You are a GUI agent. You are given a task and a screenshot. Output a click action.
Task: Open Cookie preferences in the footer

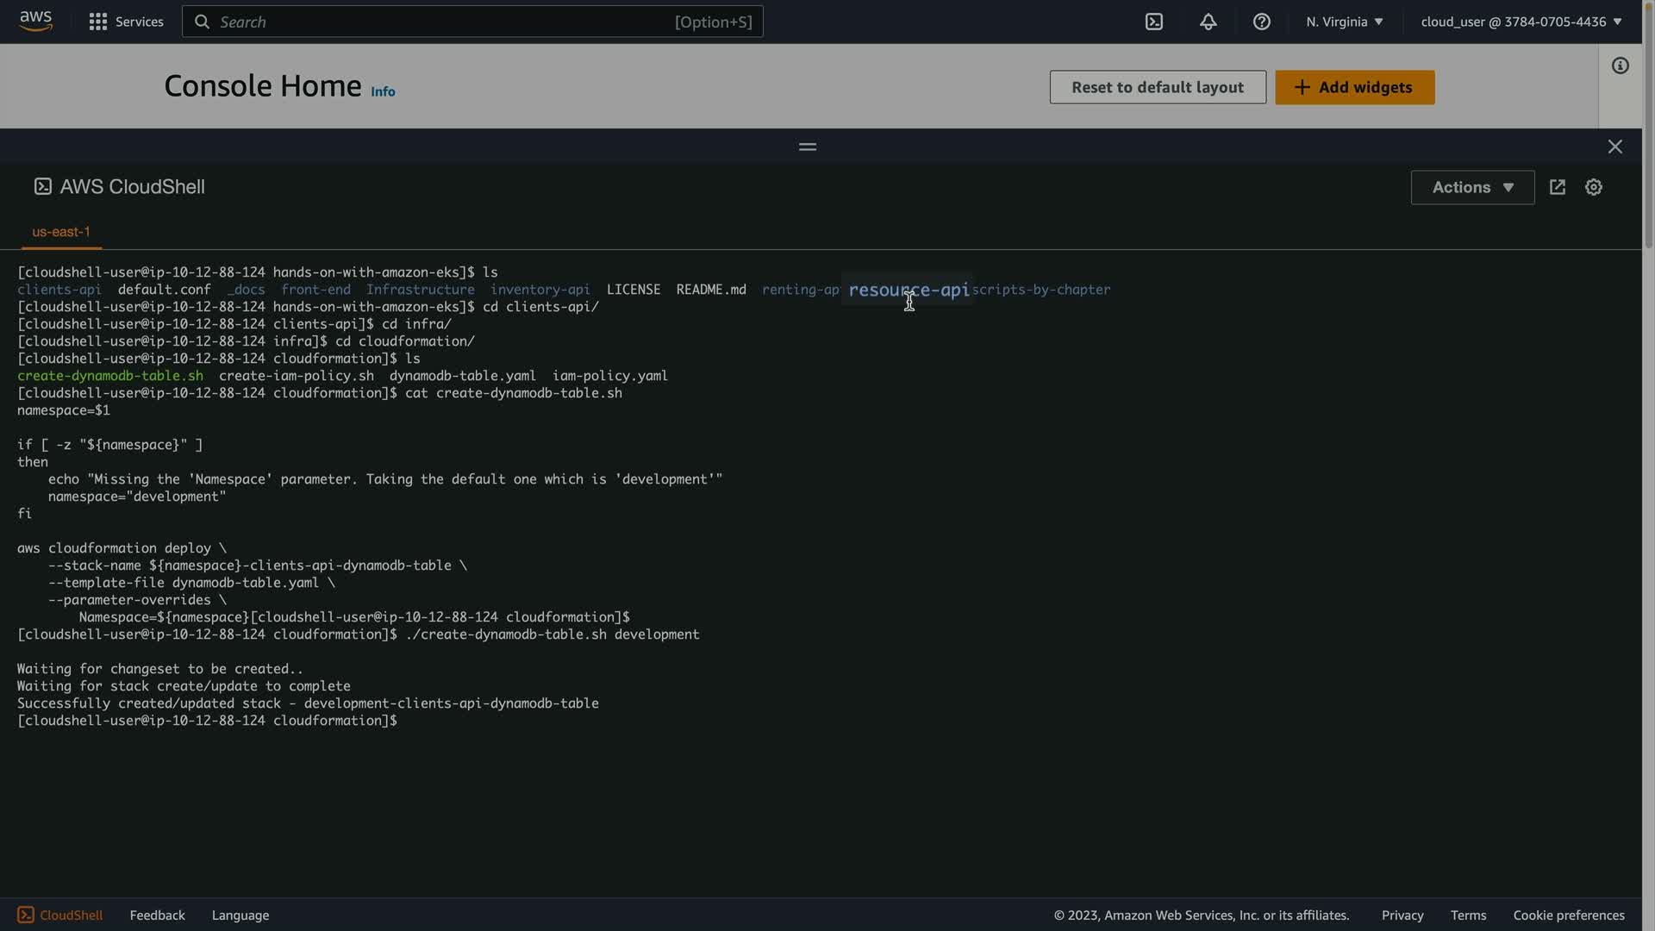(x=1568, y=915)
